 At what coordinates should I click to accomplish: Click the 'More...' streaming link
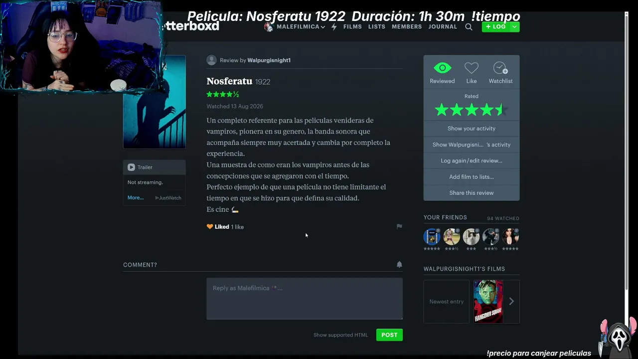[136, 198]
